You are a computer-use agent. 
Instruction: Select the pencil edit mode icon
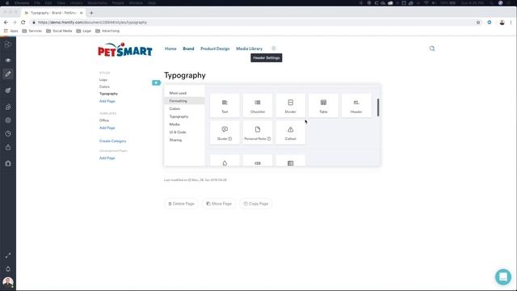coord(8,74)
